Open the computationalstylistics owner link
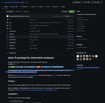This screenshot has width=105, height=103. 12,2
